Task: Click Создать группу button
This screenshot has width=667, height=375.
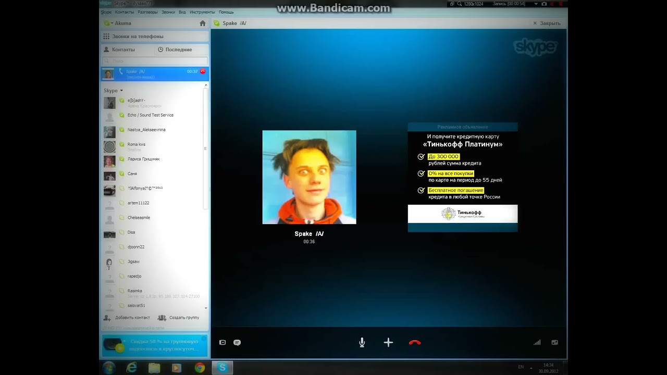Action: (x=179, y=318)
